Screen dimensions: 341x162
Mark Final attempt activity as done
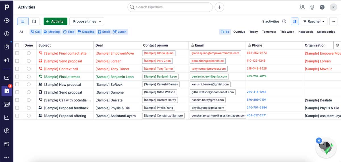[x=29, y=76]
